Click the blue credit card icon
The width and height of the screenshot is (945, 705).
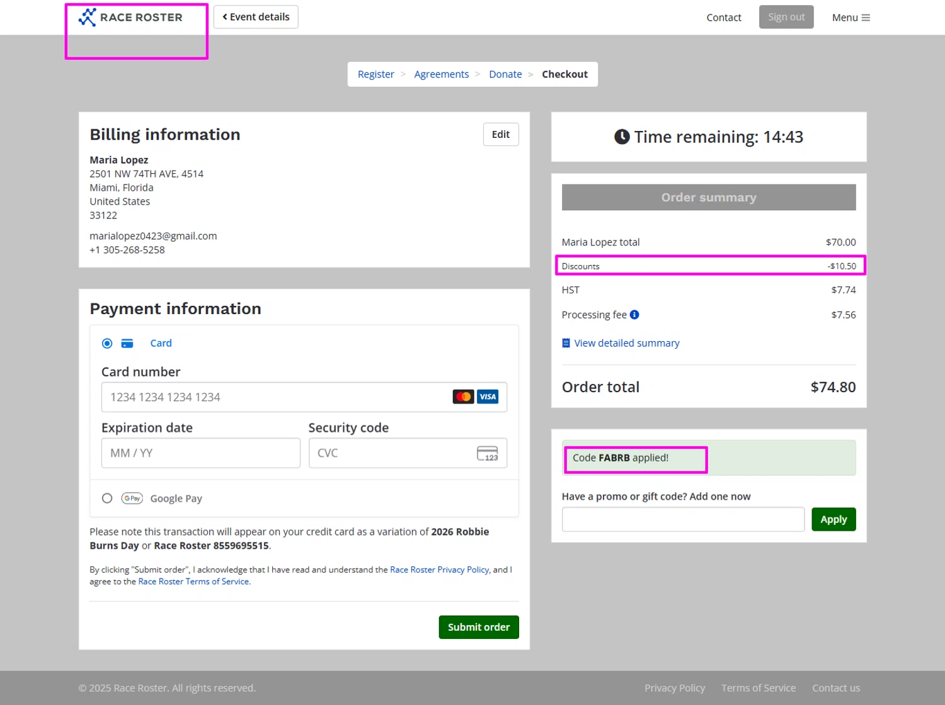pos(127,343)
